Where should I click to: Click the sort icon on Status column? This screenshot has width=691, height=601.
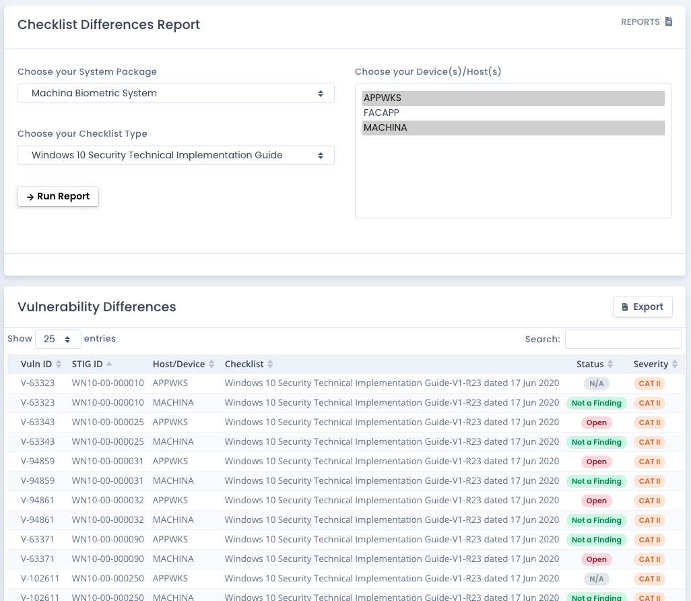(612, 364)
